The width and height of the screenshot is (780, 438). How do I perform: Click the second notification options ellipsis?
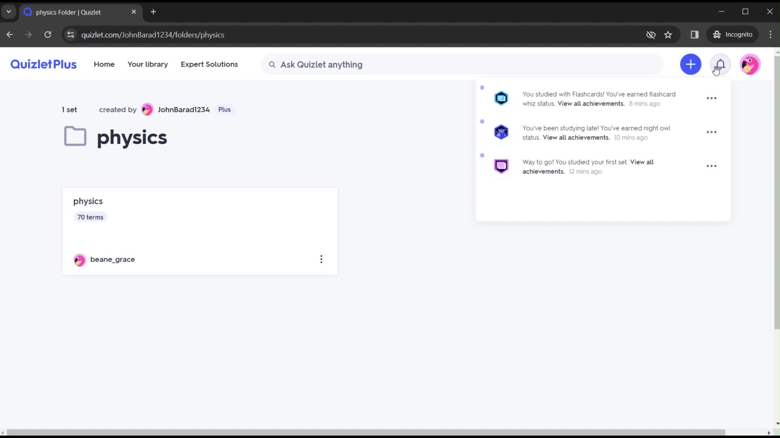[x=711, y=132]
